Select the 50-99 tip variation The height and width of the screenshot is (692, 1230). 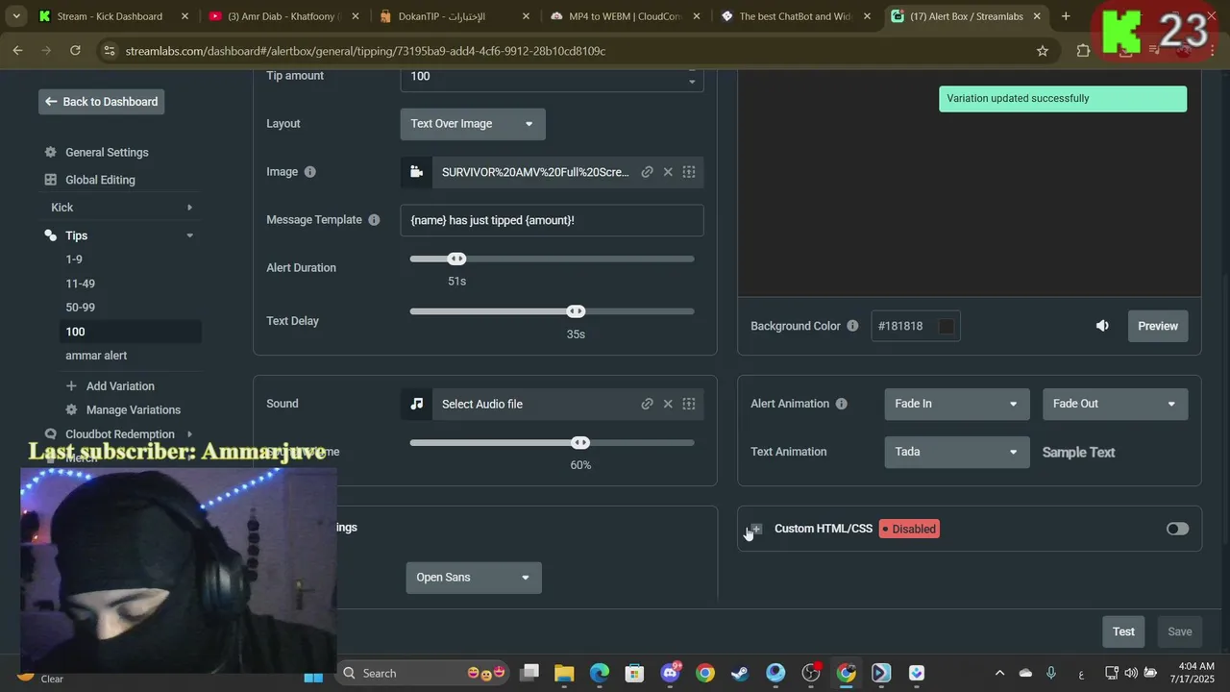pyautogui.click(x=80, y=308)
